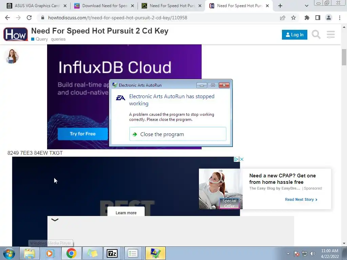This screenshot has height=260, width=347.
Task: Expand the tab search chevron
Action: coord(306,6)
